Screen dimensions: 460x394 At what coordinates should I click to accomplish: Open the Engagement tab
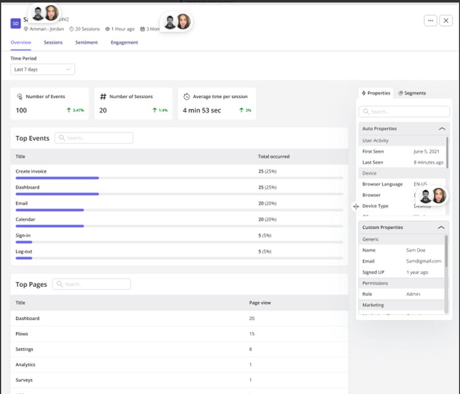[124, 42]
